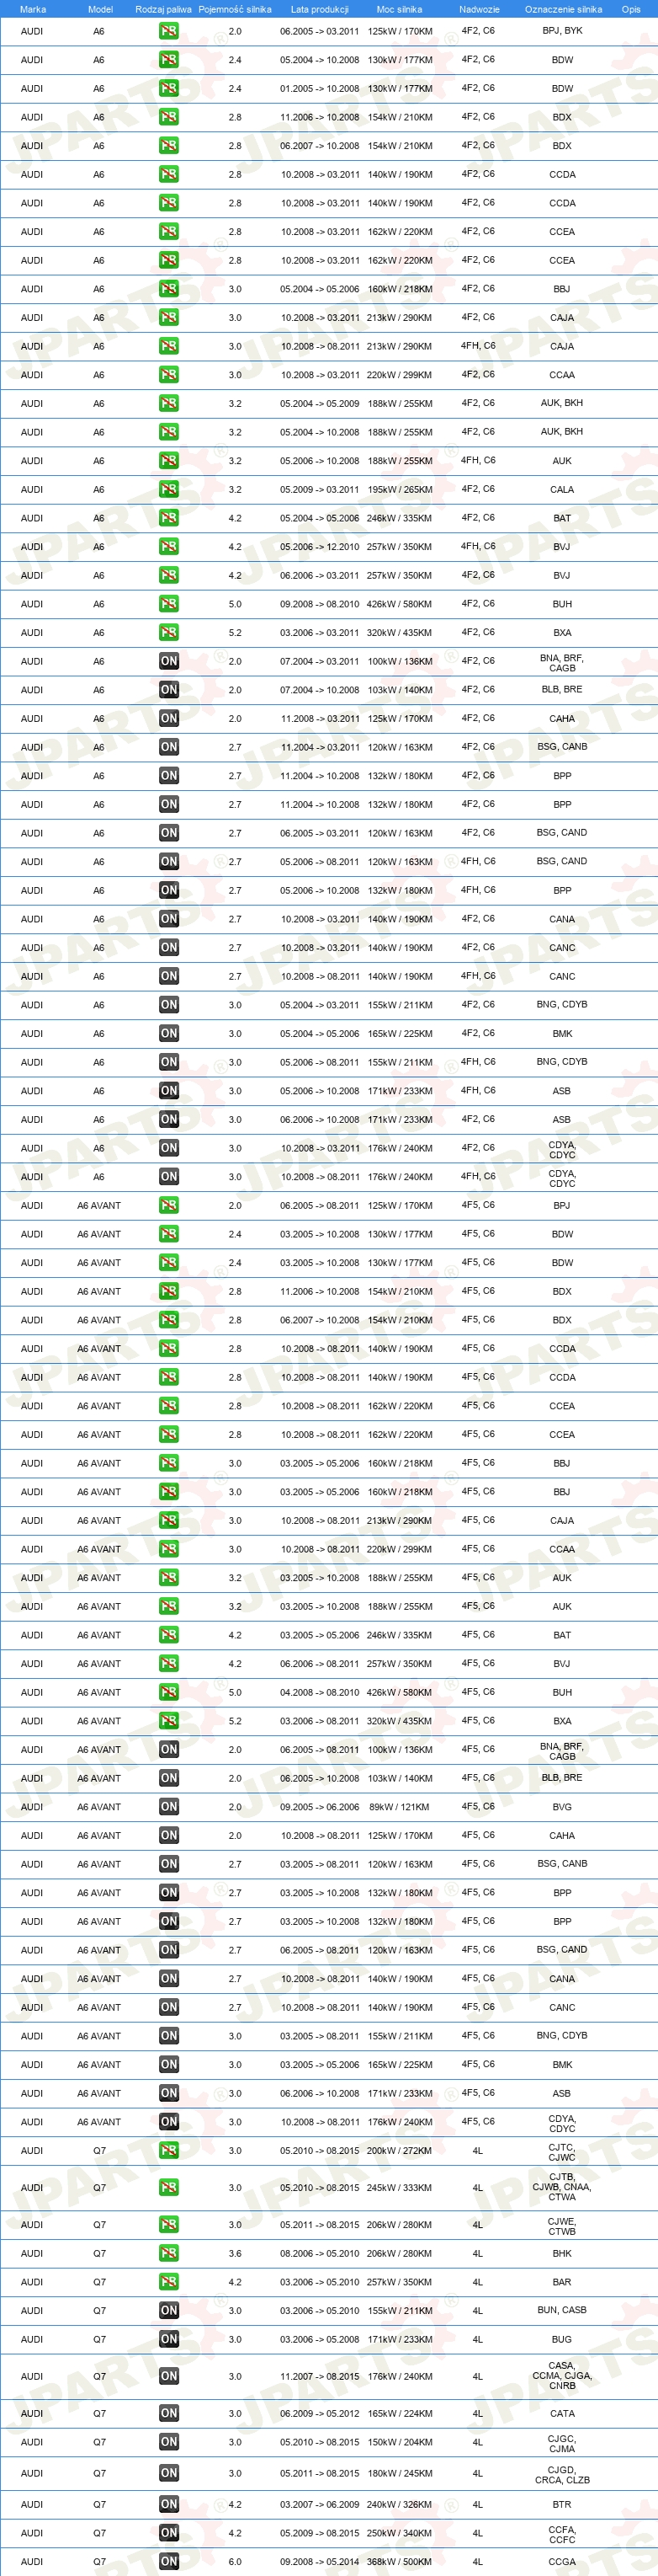Select the power cell 150kW / 204KM
Image resolution: width=658 pixels, height=2576 pixels.
pos(400,2442)
